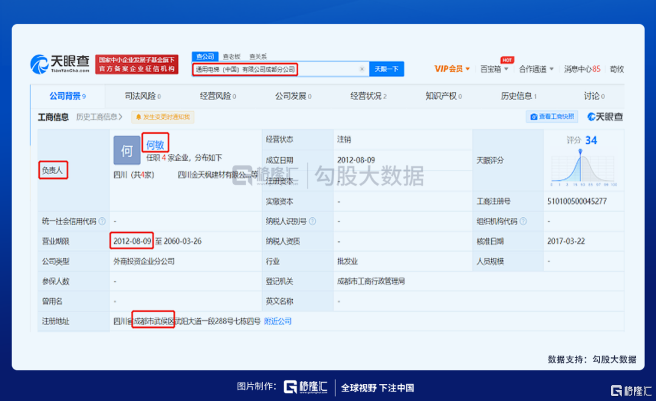Switch to the 司法风险 tab
The height and width of the screenshot is (401, 656).
pyautogui.click(x=143, y=96)
